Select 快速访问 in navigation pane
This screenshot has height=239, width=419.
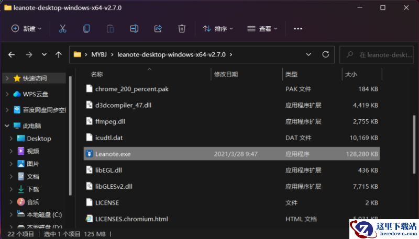pyautogui.click(x=35, y=78)
